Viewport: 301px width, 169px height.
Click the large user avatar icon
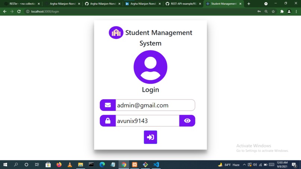(150, 67)
